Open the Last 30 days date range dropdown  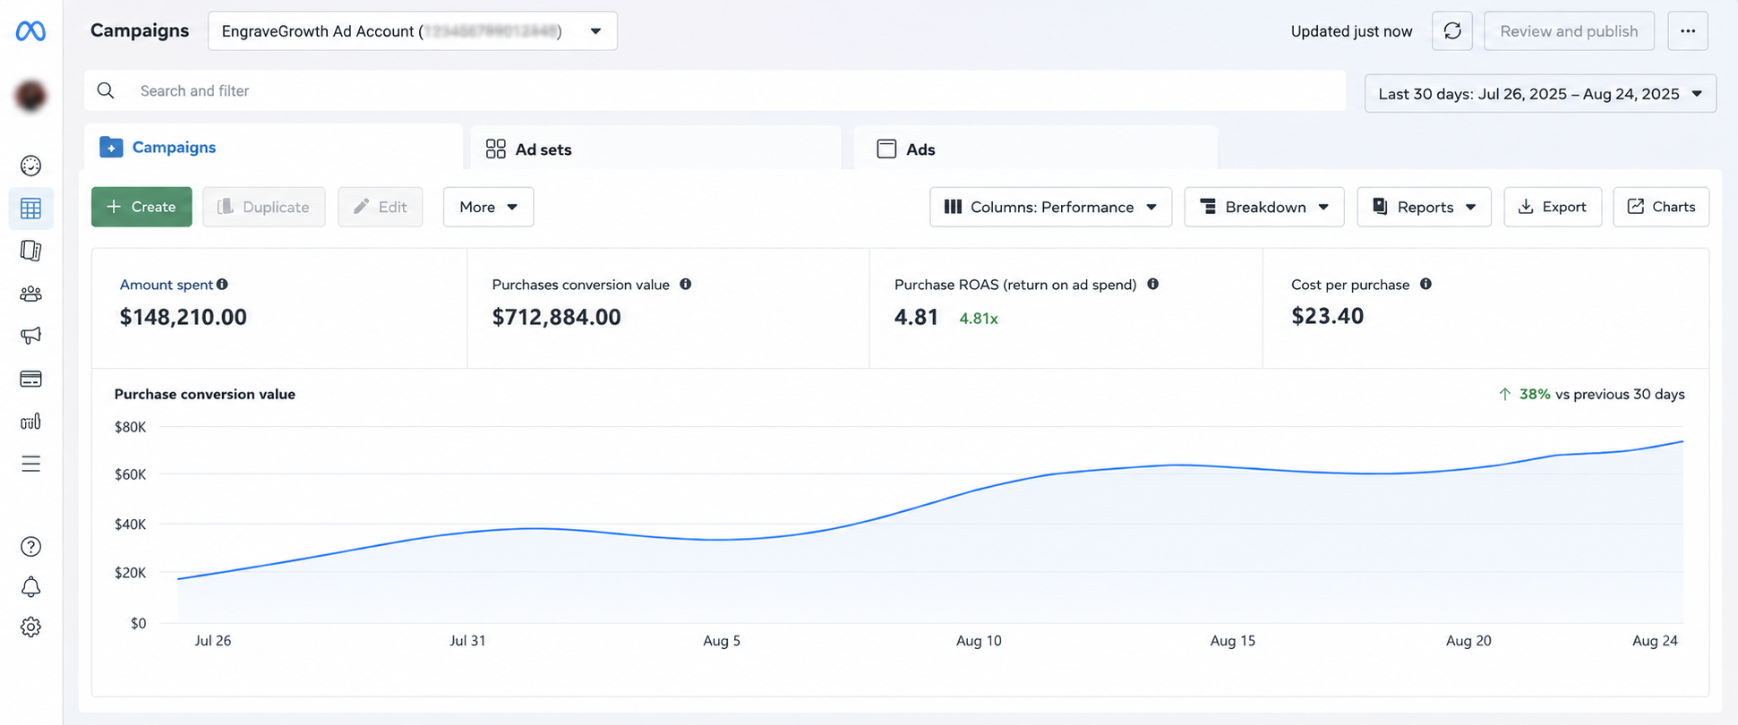1540,94
